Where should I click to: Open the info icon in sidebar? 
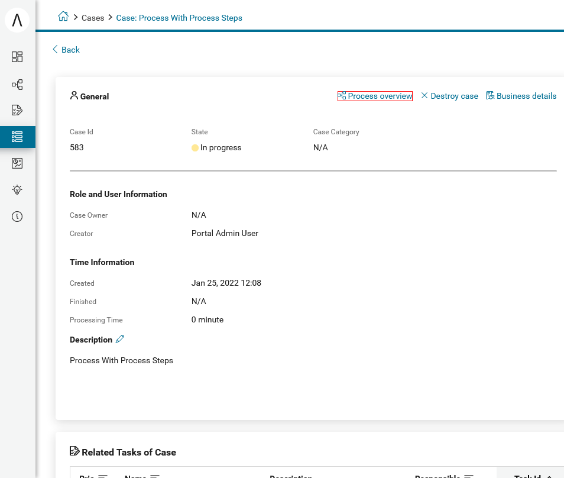tap(17, 217)
